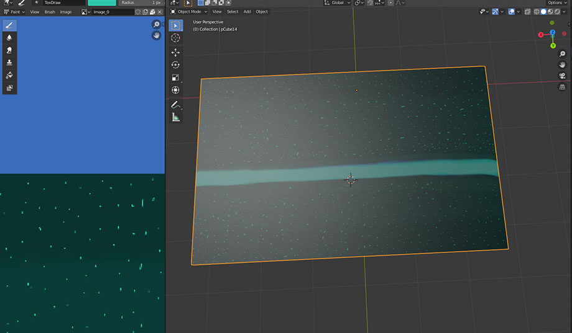Viewport: 572px width, 333px height.
Task: Toggle perspective/orthographic grid button
Action: coord(562,87)
